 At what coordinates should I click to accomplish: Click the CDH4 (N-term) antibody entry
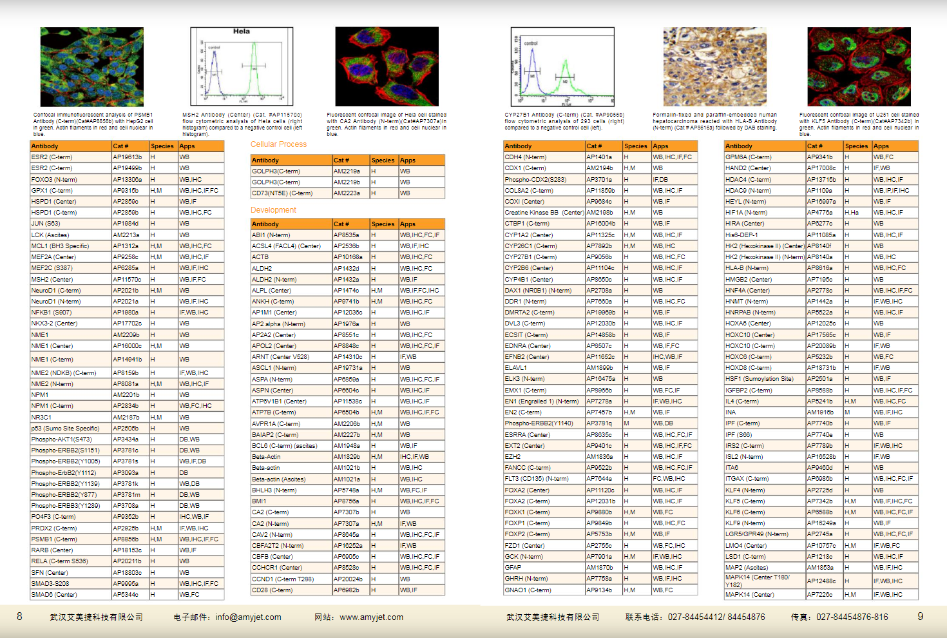point(525,157)
